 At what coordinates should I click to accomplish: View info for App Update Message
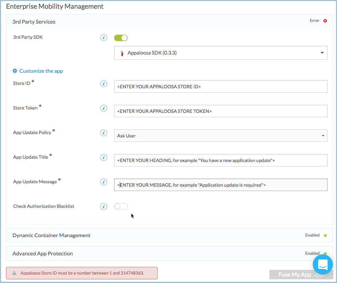[104, 182]
